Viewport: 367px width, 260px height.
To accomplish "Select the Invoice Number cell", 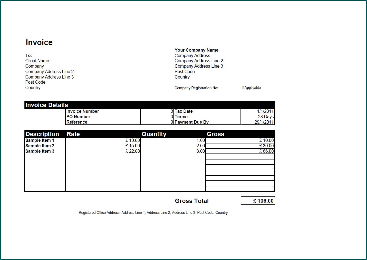I will pos(83,111).
